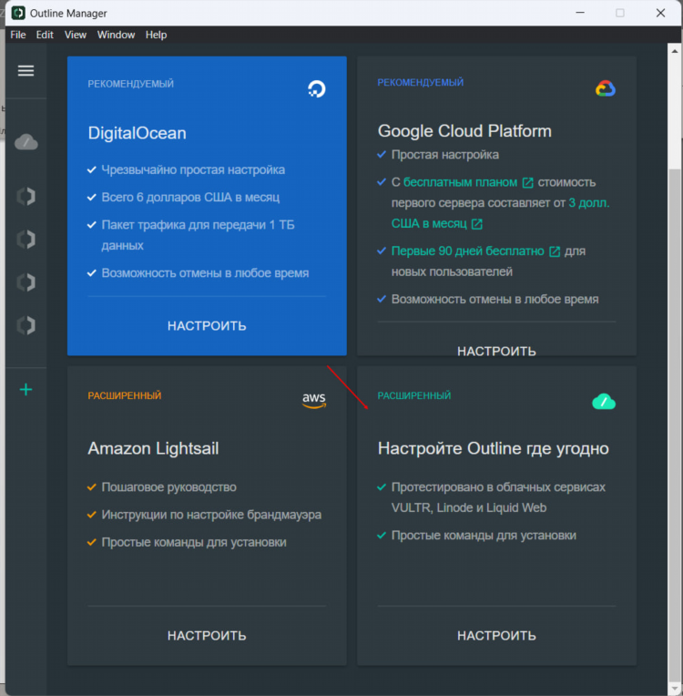The image size is (683, 696).
Task: Click the Outline Manager app icon in title bar
Action: pos(18,13)
